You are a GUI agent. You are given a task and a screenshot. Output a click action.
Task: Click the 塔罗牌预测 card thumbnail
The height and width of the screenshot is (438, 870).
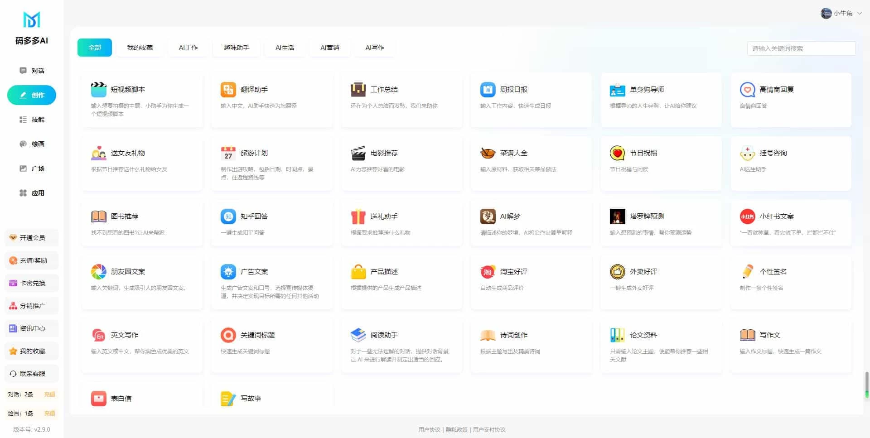coord(617,217)
